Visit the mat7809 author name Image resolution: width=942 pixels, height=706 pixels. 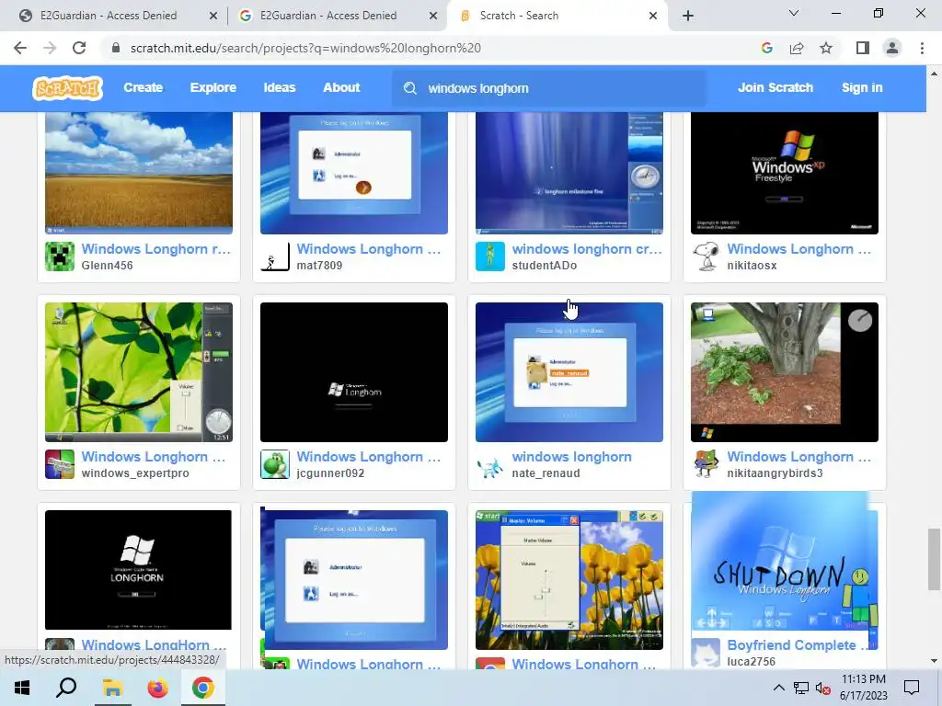click(x=319, y=266)
